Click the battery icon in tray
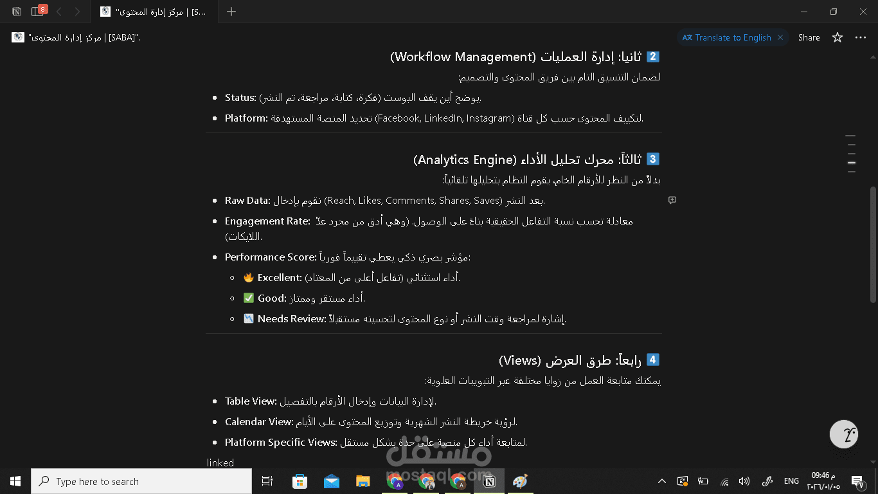Viewport: 878px width, 494px height. pyautogui.click(x=703, y=481)
